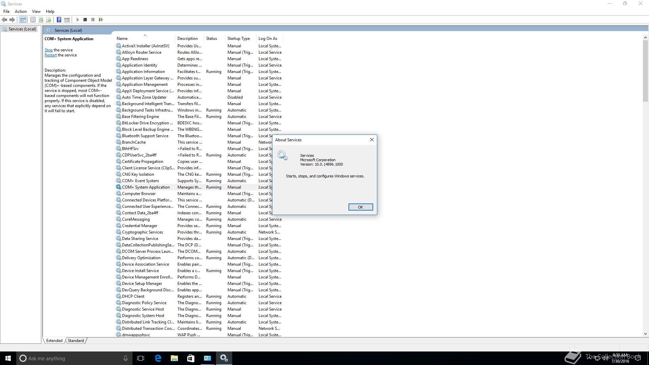This screenshot has width=649, height=365.
Task: Switch to the Standard tab
Action: (76, 341)
